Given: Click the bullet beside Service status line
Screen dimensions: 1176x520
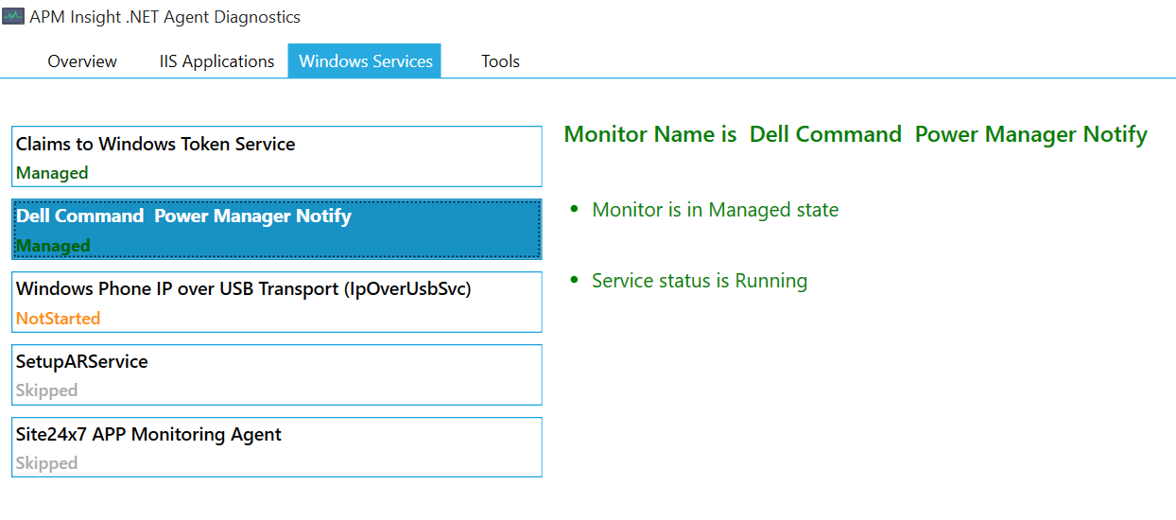Looking at the screenshot, I should (x=575, y=280).
